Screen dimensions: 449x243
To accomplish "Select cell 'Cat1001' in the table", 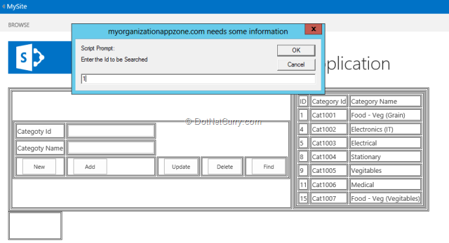I will pyautogui.click(x=329, y=115).
